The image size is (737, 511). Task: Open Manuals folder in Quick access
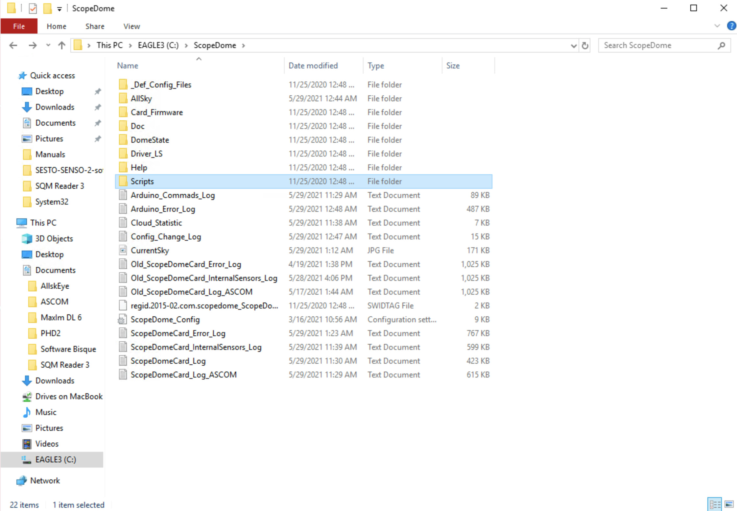click(x=50, y=155)
